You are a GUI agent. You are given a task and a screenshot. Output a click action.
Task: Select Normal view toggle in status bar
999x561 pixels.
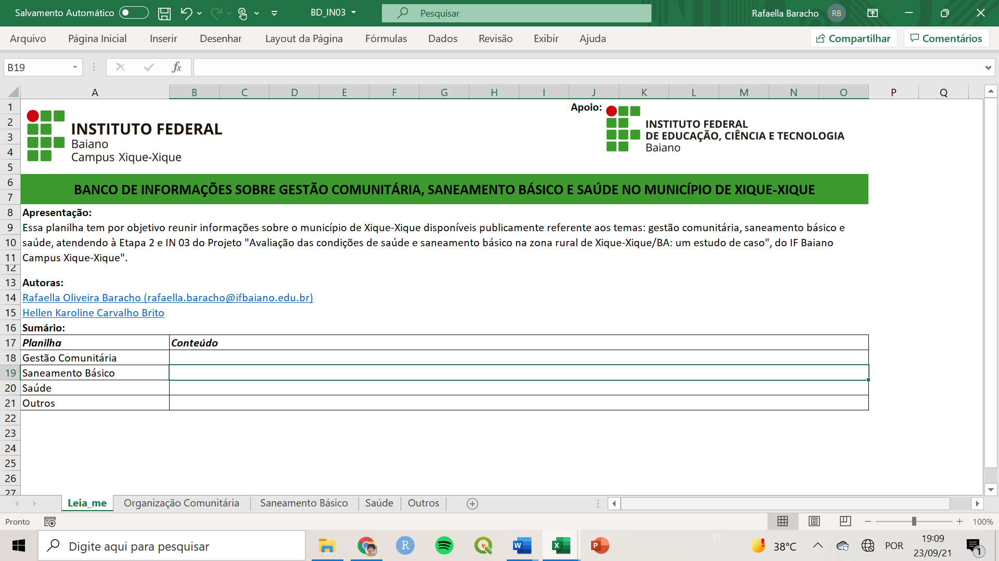783,521
